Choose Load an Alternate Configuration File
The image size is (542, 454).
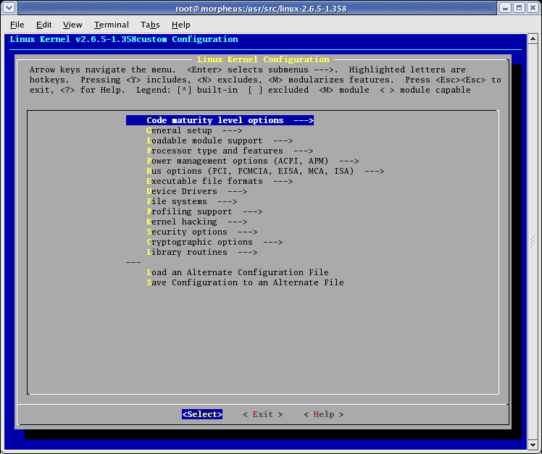click(237, 273)
